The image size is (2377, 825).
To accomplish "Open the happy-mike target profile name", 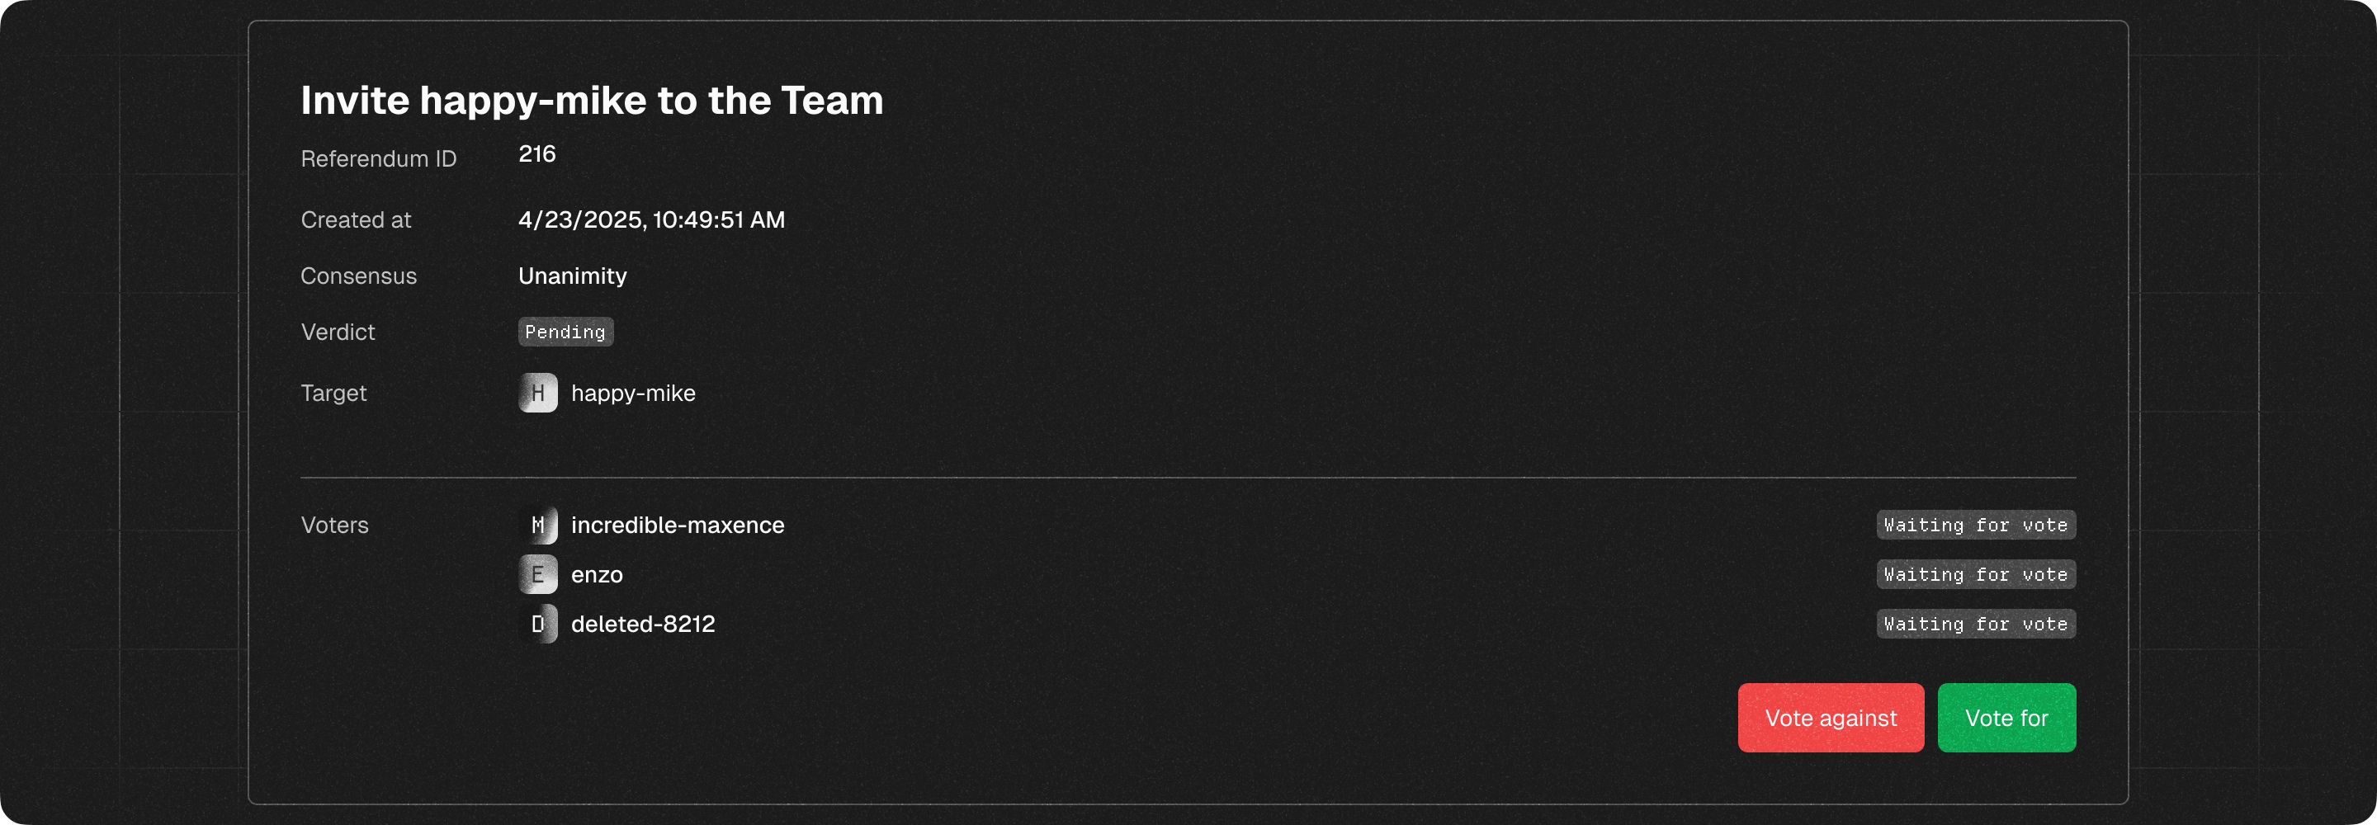I will click(633, 394).
